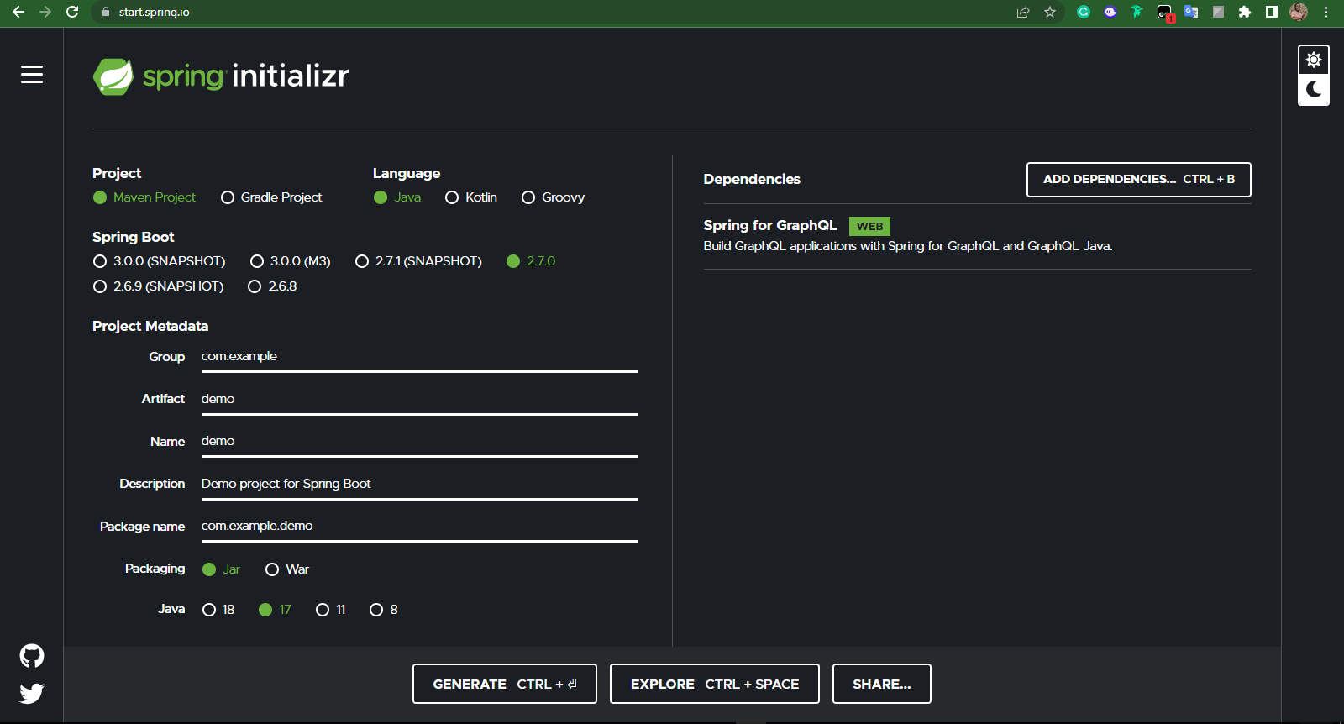Bookmark this page with star icon
The width and height of the screenshot is (1344, 724).
1050,12
